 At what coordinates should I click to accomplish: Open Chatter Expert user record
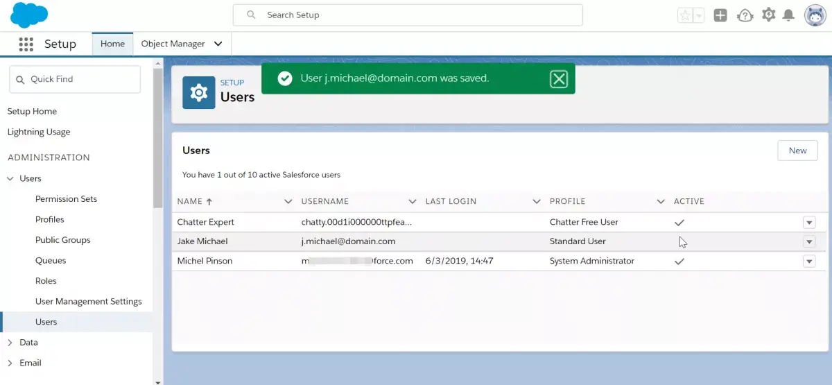pyautogui.click(x=206, y=222)
